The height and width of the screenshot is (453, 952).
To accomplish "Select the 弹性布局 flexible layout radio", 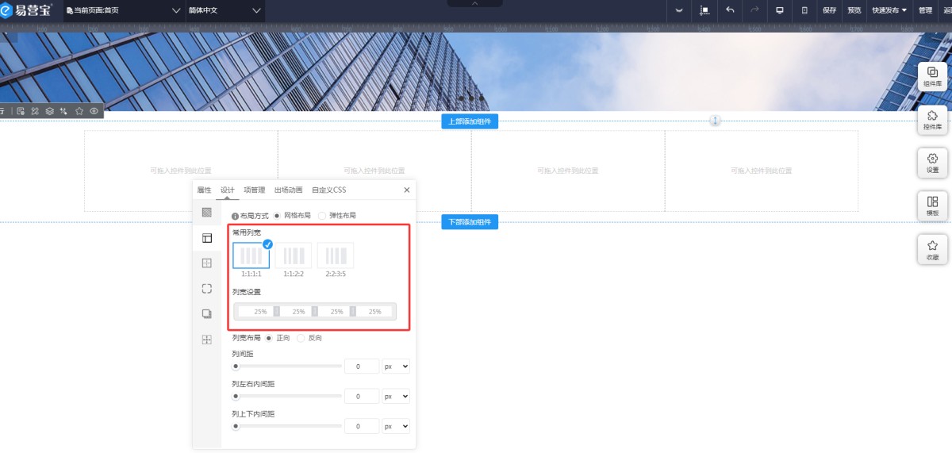I will (322, 215).
